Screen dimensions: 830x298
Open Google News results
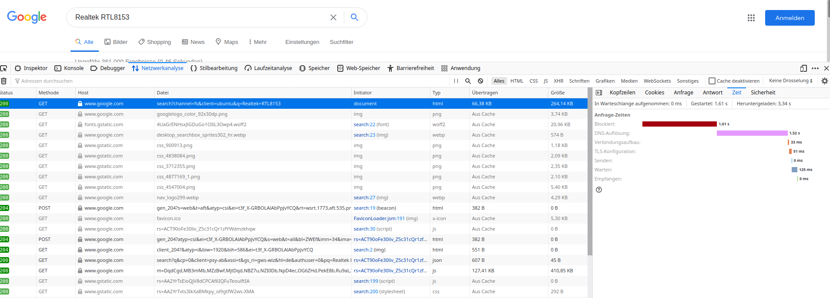pyautogui.click(x=193, y=42)
